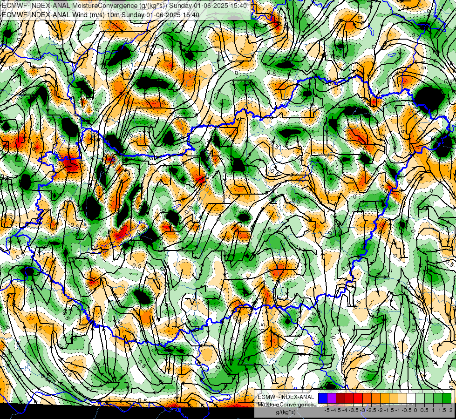Pick the bright red swatch between -3.5 and -3
Screen dimensions: 456x419
(358, 399)
